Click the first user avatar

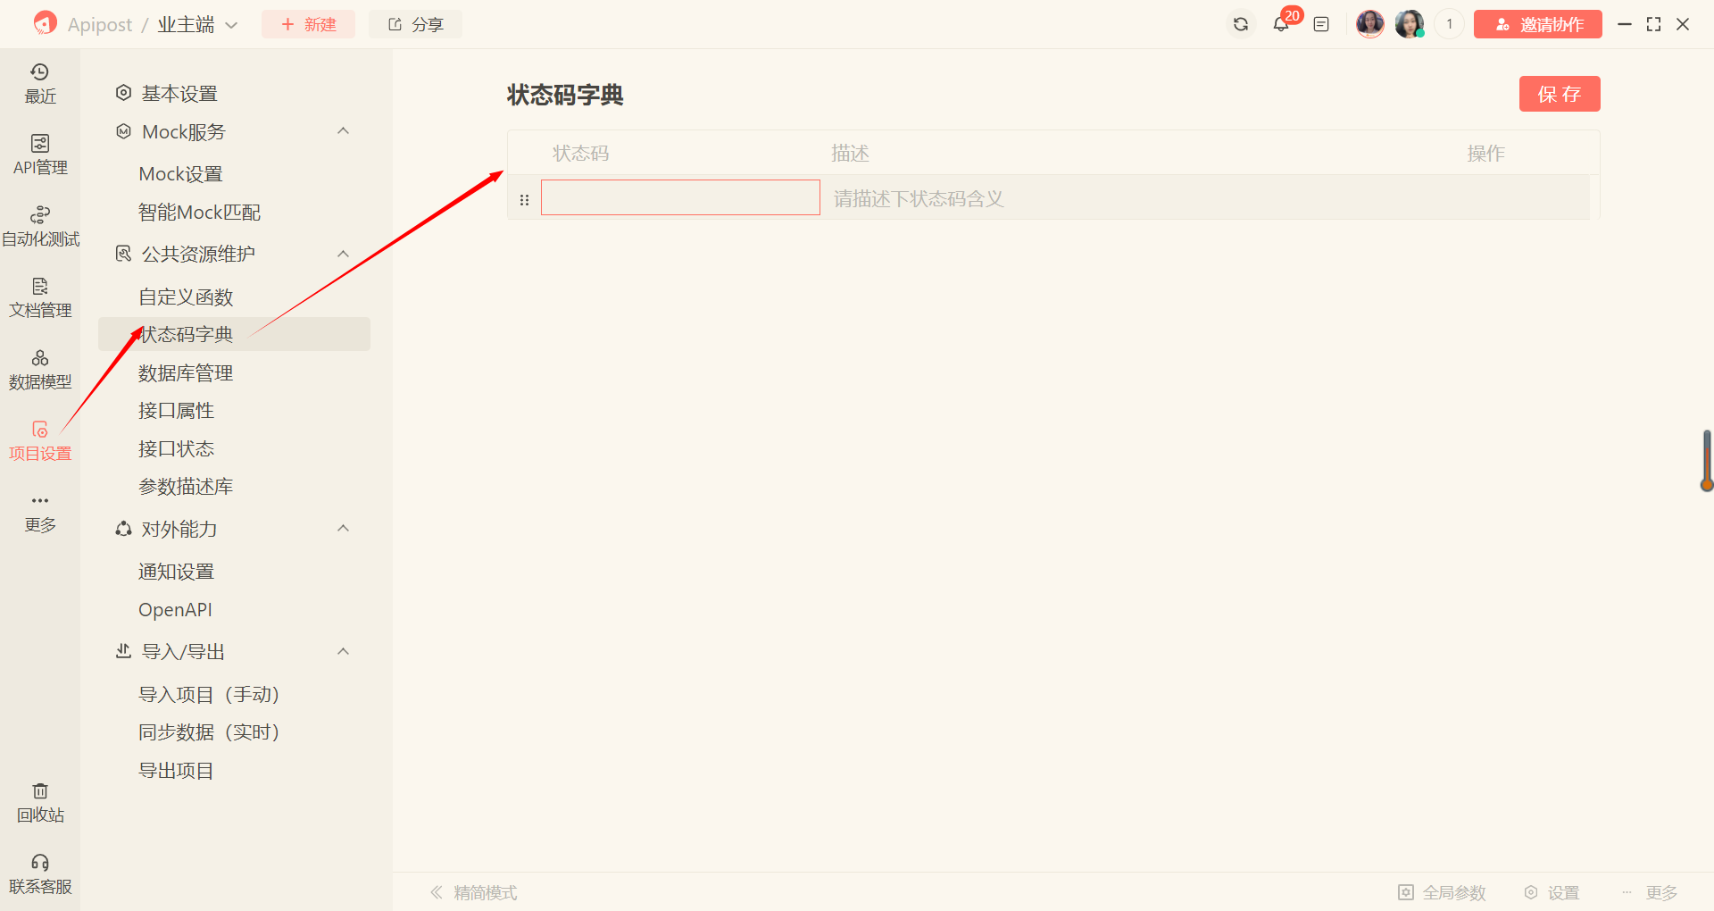(1369, 24)
